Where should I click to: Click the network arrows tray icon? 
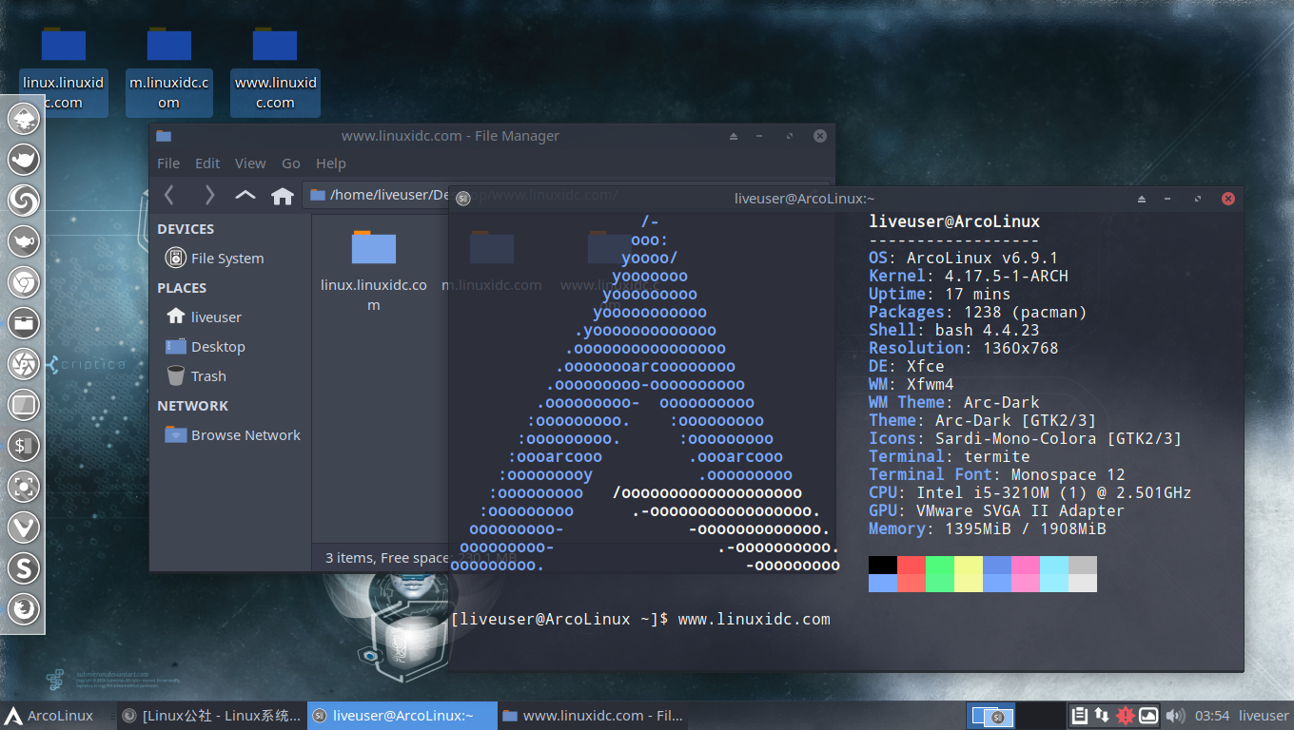click(1102, 715)
